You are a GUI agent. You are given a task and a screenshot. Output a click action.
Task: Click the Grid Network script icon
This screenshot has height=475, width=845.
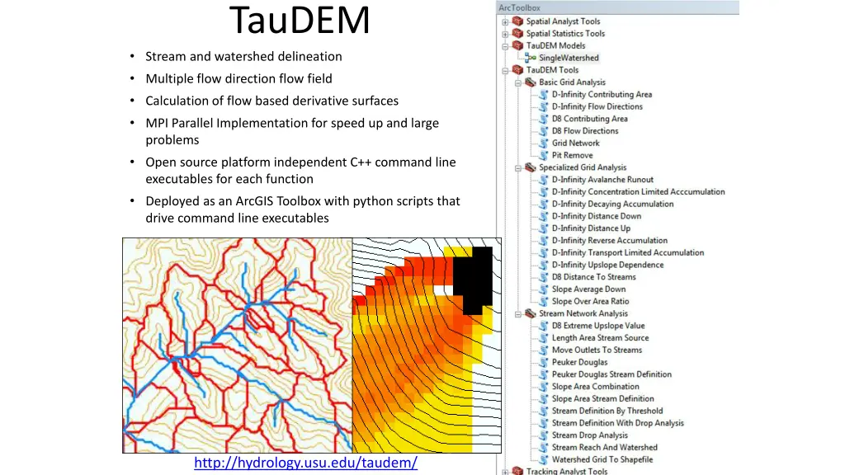(544, 143)
